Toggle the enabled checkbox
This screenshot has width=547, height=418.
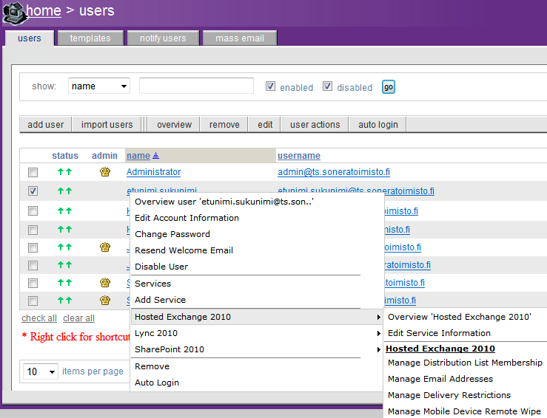(270, 86)
